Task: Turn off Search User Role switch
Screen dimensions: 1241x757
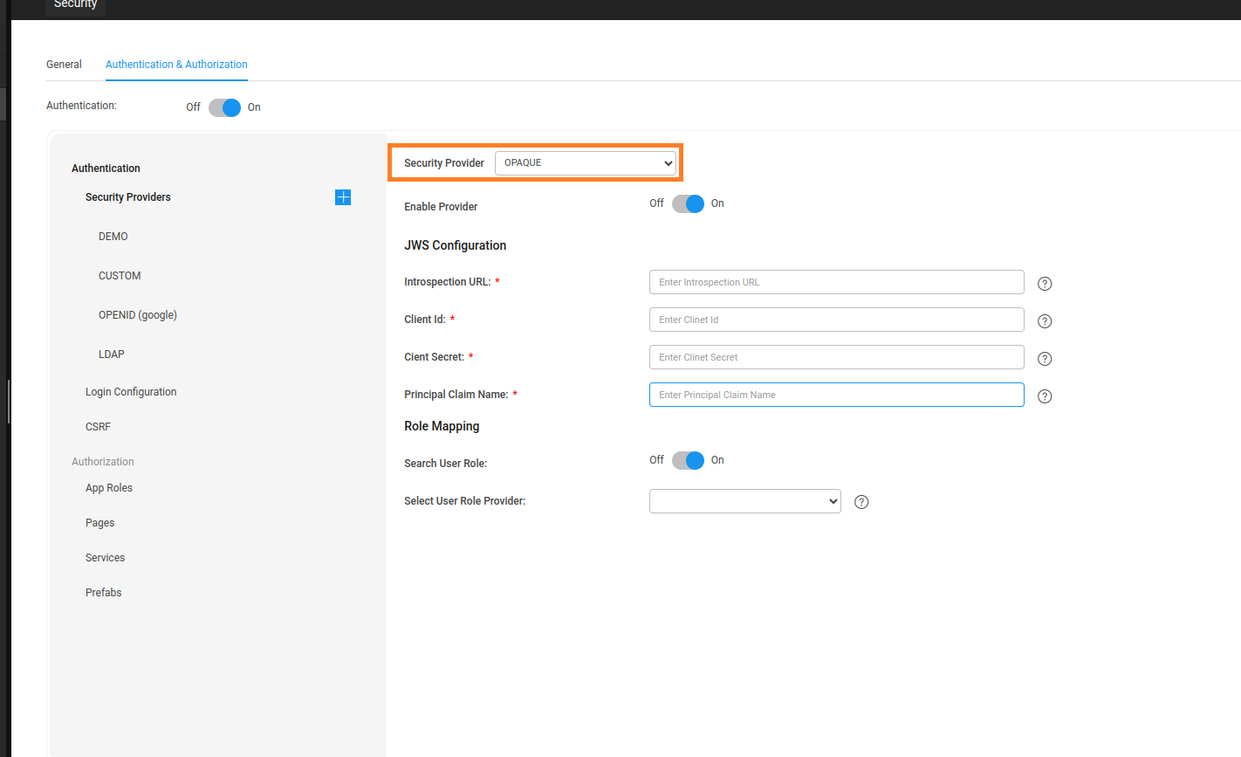Action: click(x=688, y=460)
